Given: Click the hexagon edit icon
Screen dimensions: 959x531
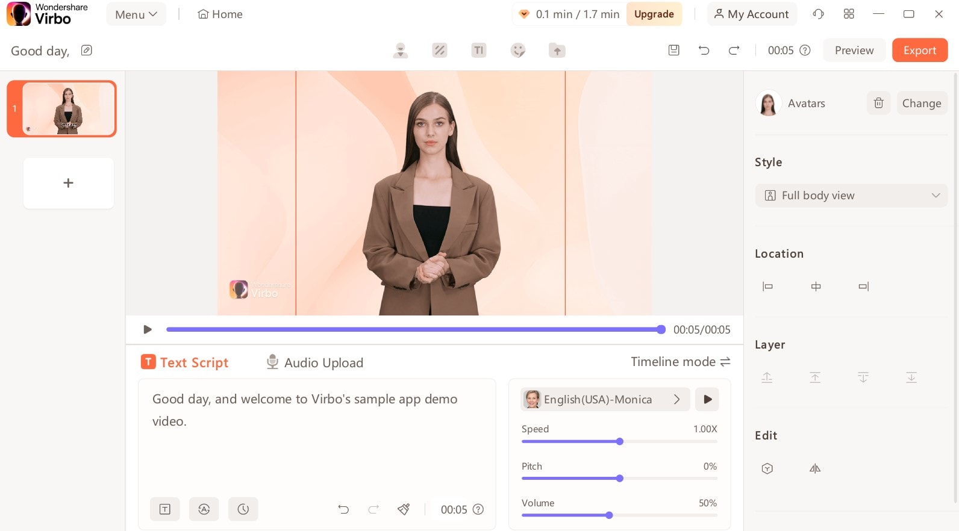Looking at the screenshot, I should [x=767, y=468].
